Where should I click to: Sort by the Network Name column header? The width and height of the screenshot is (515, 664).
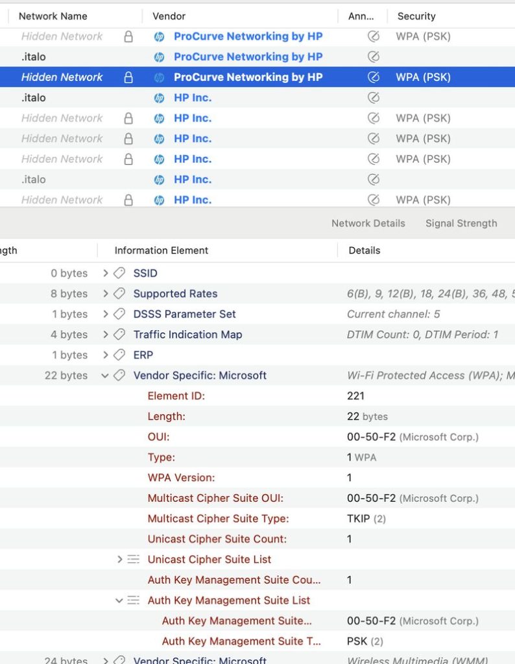[x=53, y=16]
